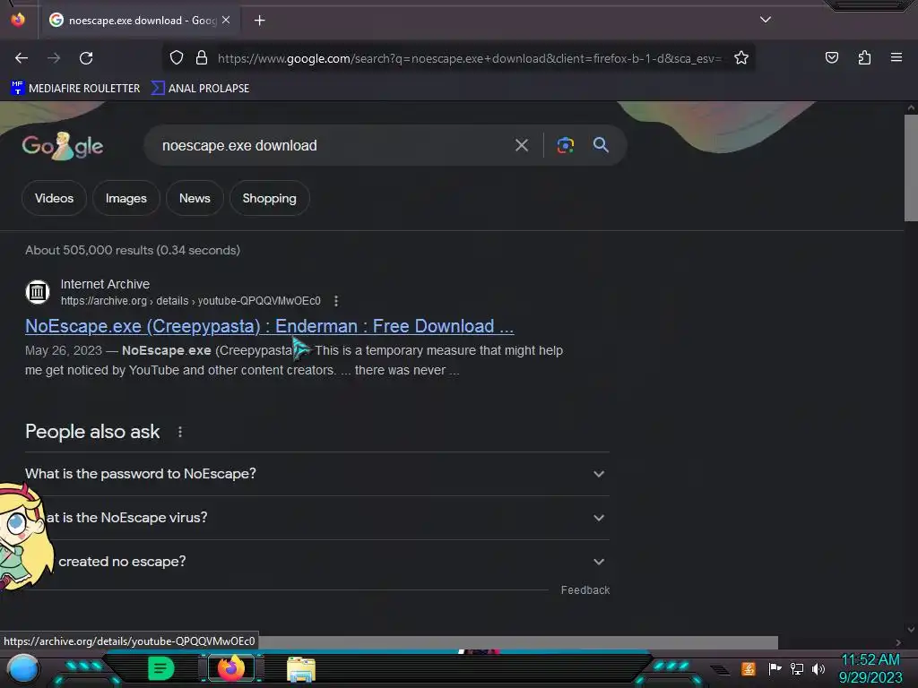
Task: Click the taskbar clock showing 11:52 AM
Action: pos(870,668)
